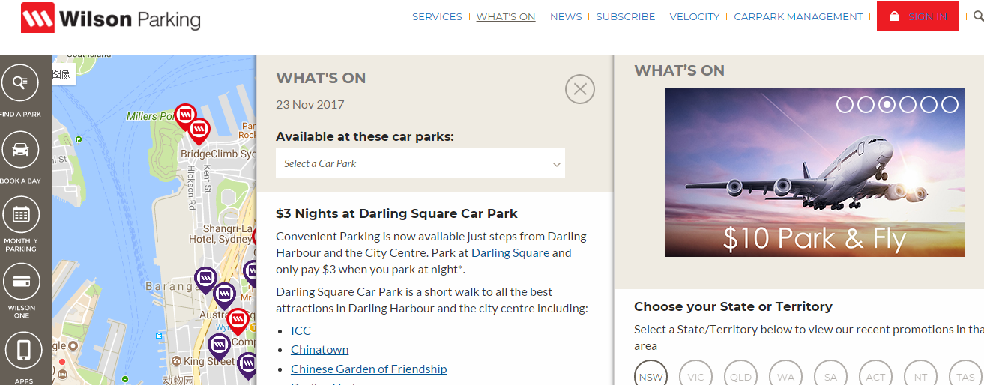Select the active third carousel dot
Screen dimensions: 984x385
point(887,104)
